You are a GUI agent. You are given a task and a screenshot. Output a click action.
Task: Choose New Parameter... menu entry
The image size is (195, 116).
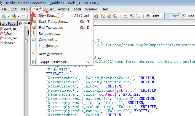(x=62, y=54)
